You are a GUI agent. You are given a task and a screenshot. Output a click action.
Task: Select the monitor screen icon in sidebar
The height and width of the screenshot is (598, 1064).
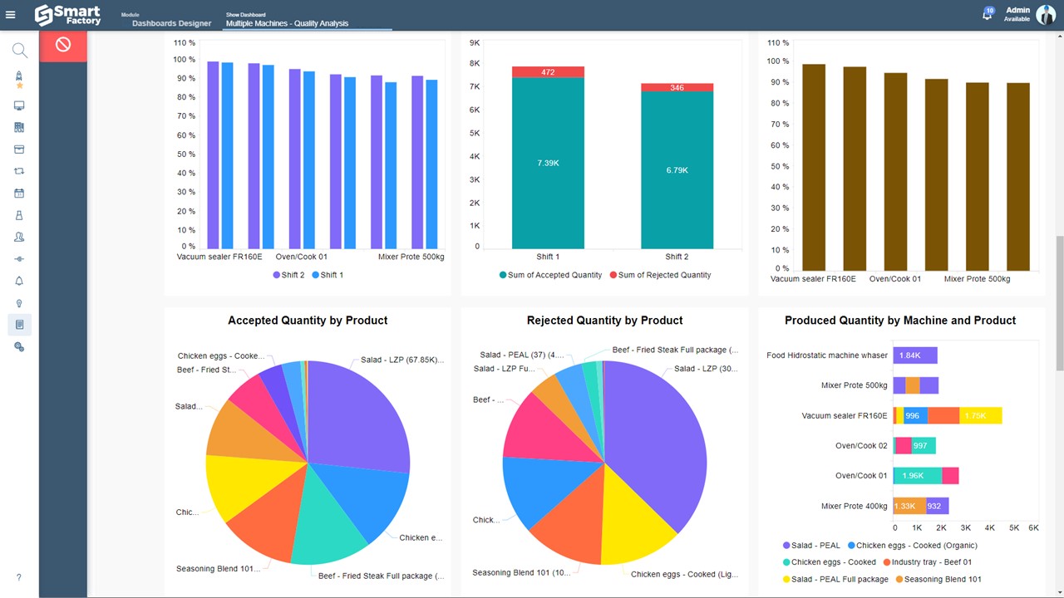(19, 105)
